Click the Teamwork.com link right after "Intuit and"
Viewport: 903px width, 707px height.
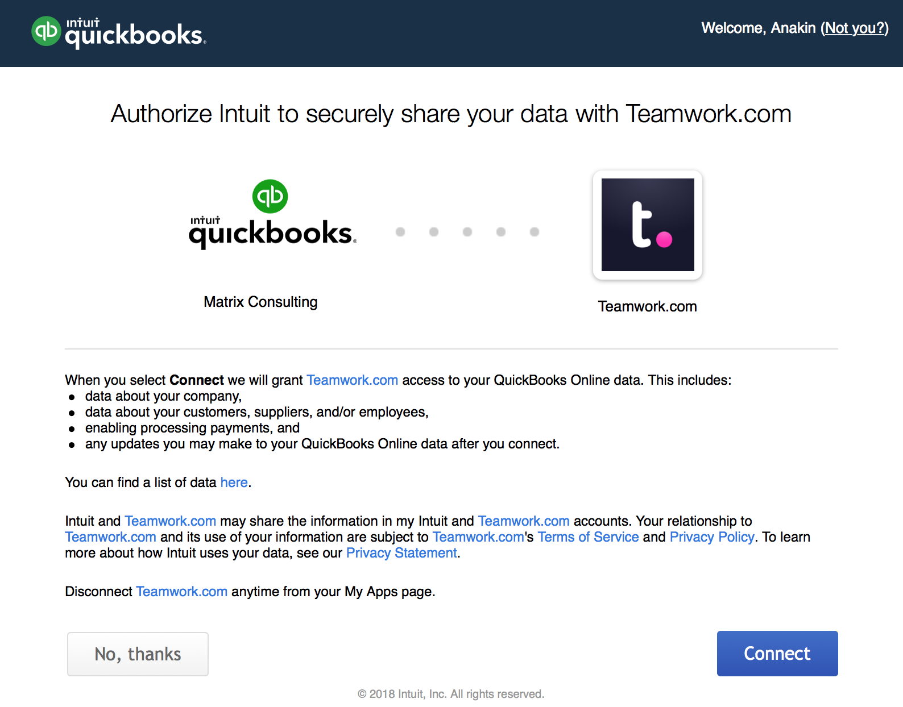coord(171,521)
